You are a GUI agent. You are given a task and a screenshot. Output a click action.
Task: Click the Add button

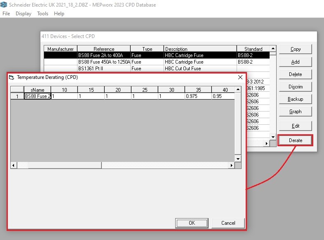click(x=295, y=62)
